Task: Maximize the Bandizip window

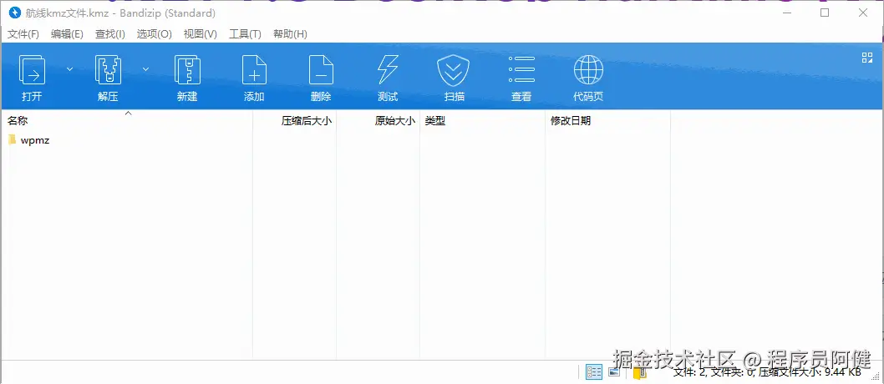Action: 825,13
